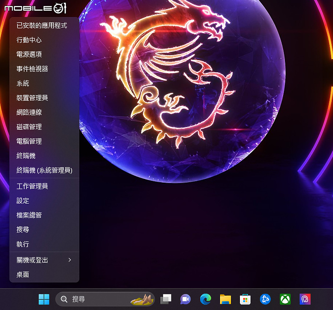The width and height of the screenshot is (333, 310).
Task: Launch Xbox app from taskbar
Action: click(285, 299)
